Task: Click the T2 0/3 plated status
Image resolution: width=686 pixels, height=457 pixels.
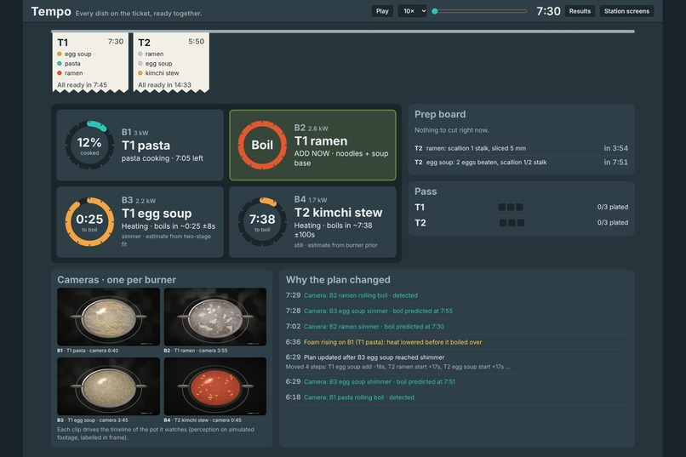Action: [x=613, y=223]
